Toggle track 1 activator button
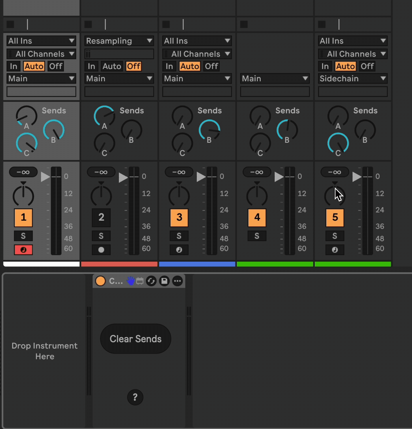This screenshot has width=412, height=429. point(23,218)
